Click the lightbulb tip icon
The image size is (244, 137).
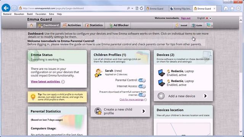tap(33, 97)
